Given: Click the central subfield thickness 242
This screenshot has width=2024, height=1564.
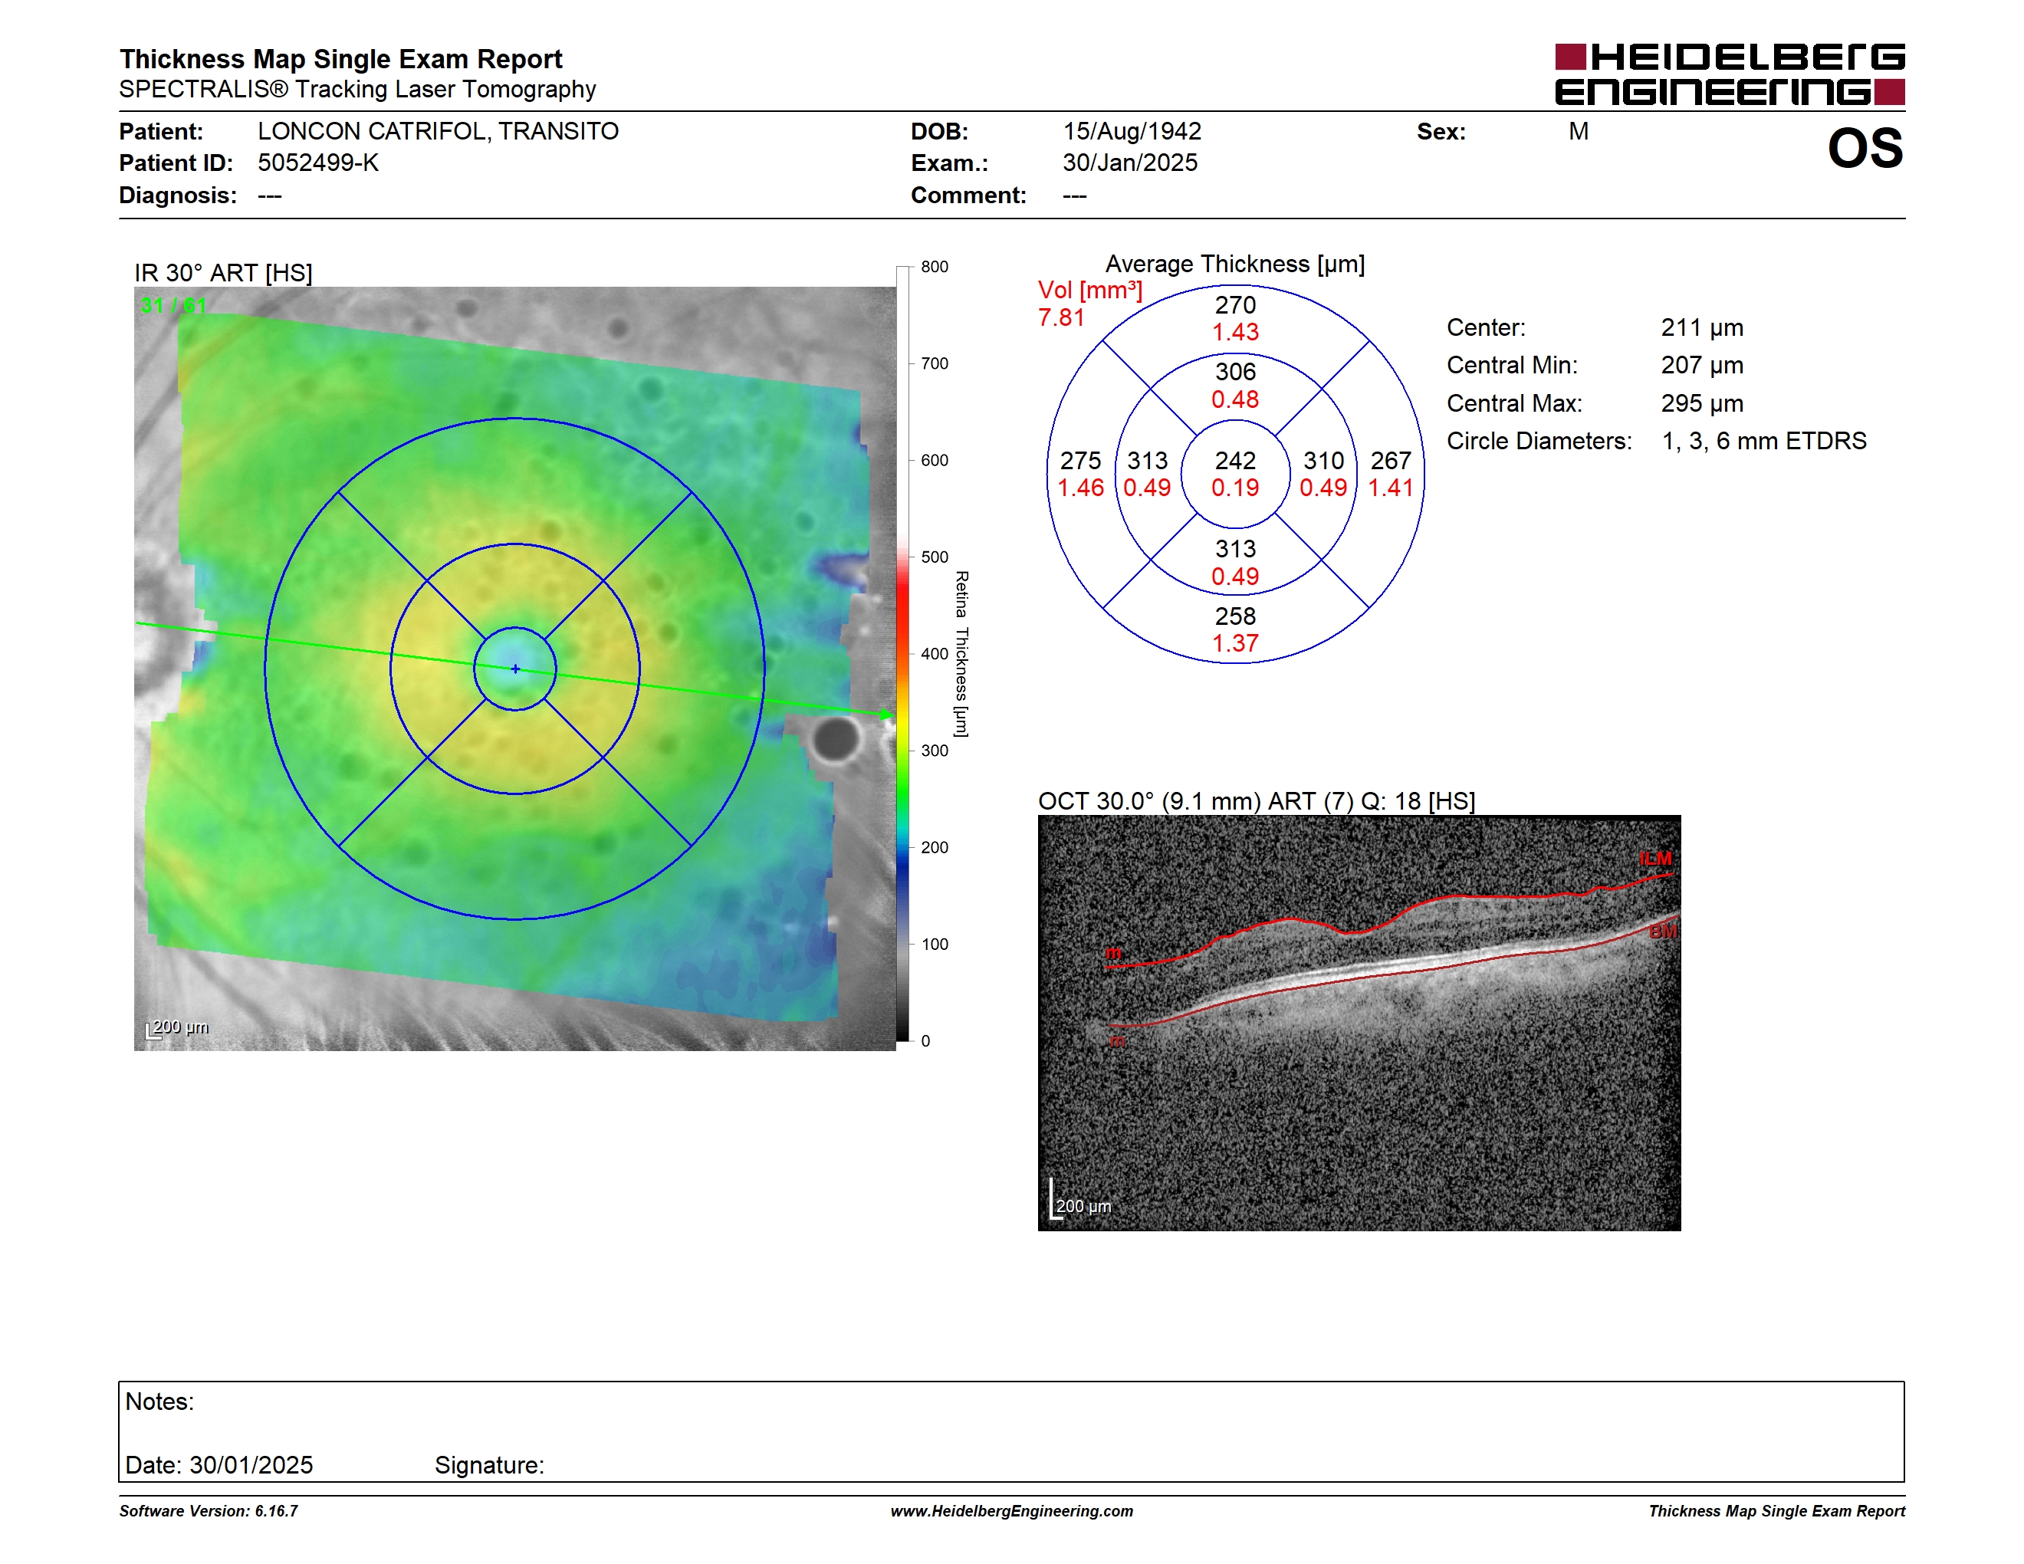Looking at the screenshot, I should [1235, 461].
